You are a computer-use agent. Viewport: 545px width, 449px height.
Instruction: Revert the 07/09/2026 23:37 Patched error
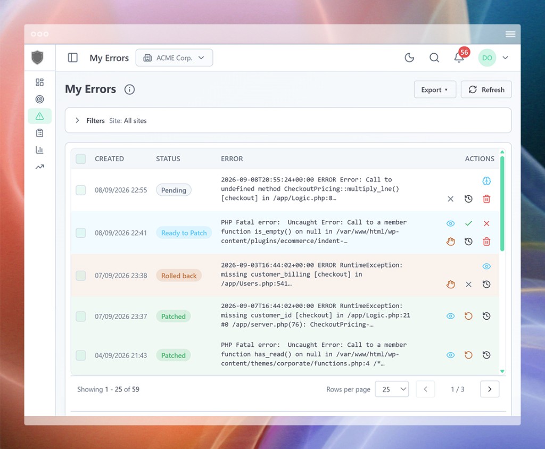click(x=468, y=316)
